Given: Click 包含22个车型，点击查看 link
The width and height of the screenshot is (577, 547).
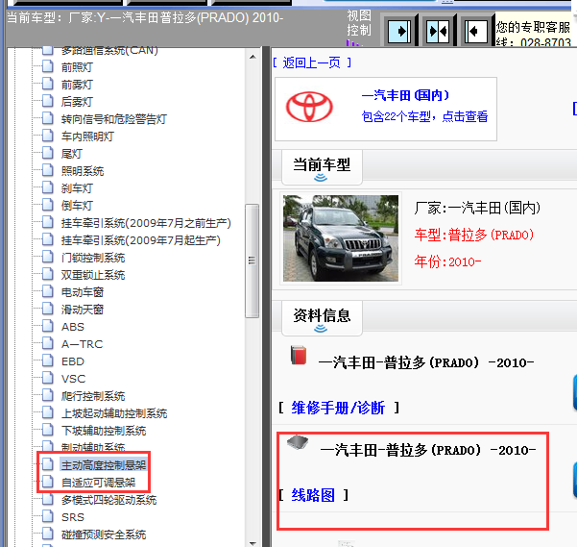Looking at the screenshot, I should point(424,116).
